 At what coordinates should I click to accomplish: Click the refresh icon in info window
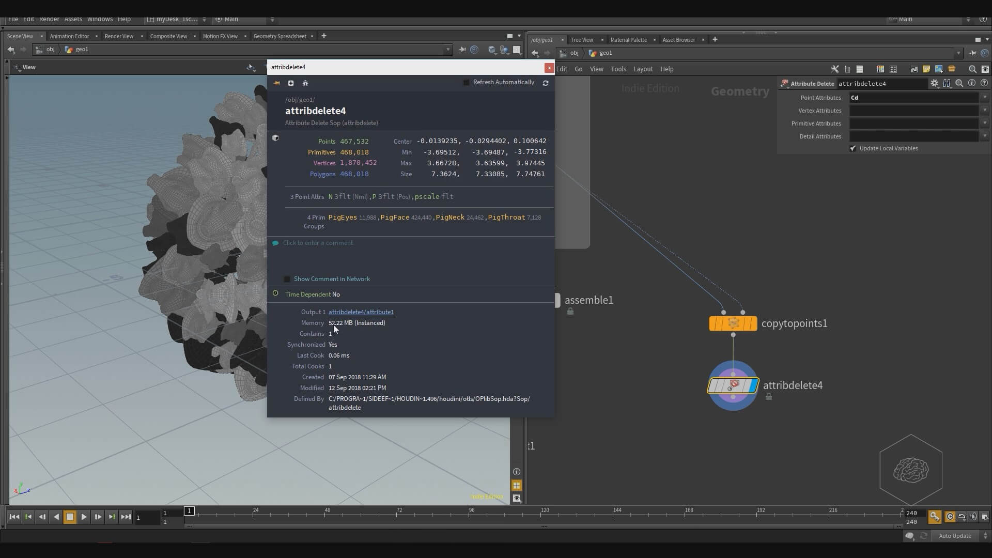[x=546, y=83]
